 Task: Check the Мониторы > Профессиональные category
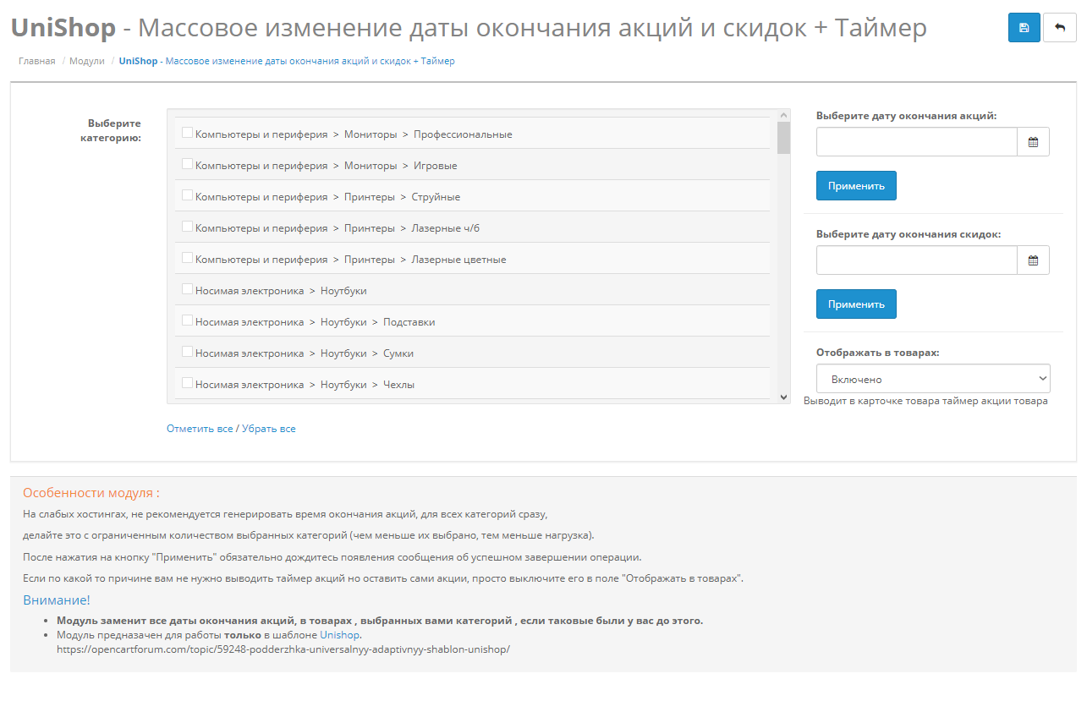(x=188, y=134)
